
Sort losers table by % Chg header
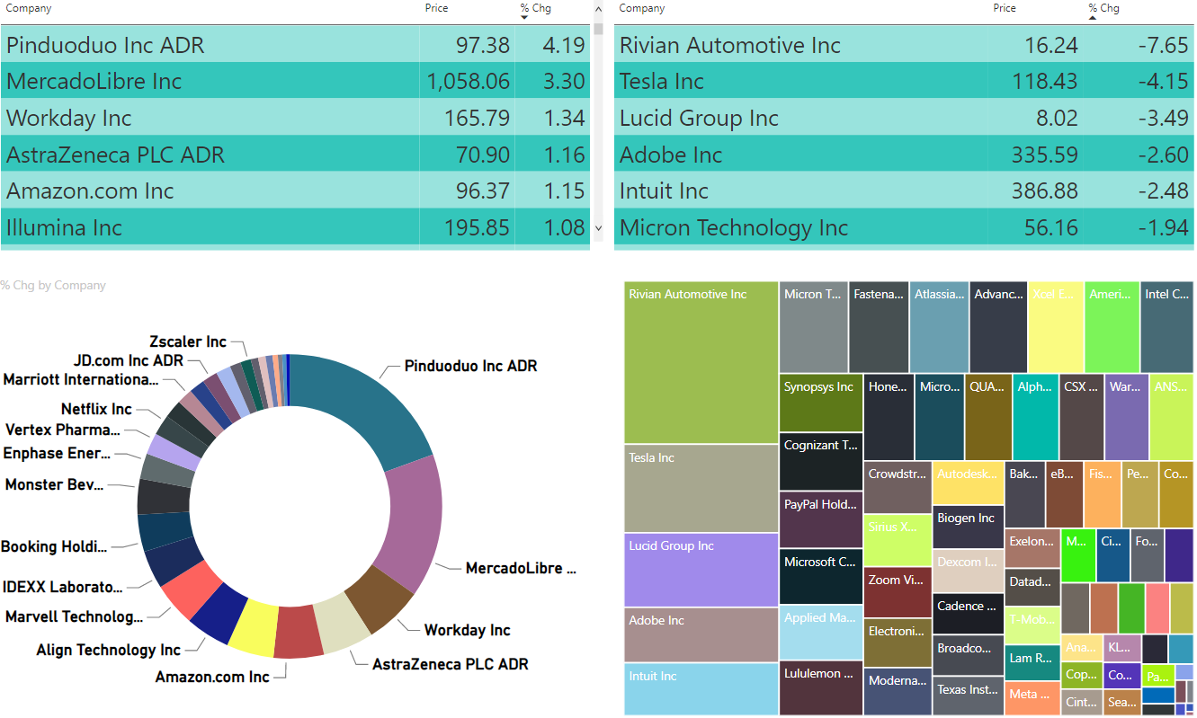(x=1103, y=9)
